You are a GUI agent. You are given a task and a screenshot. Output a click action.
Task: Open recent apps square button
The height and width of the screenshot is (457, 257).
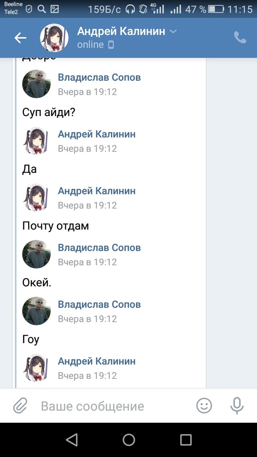(186, 440)
